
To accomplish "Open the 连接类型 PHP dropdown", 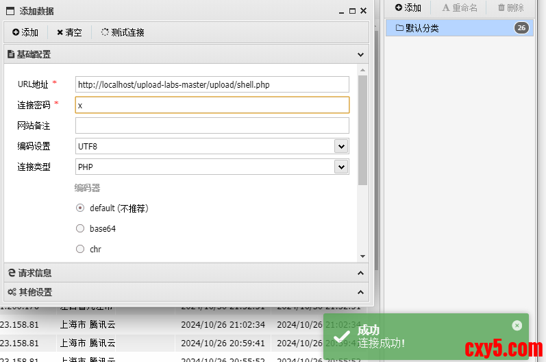I will tap(341, 167).
